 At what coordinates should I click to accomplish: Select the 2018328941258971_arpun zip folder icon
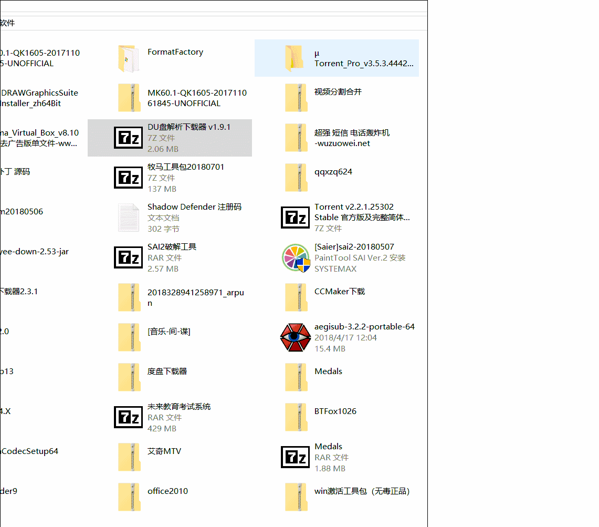pos(129,297)
